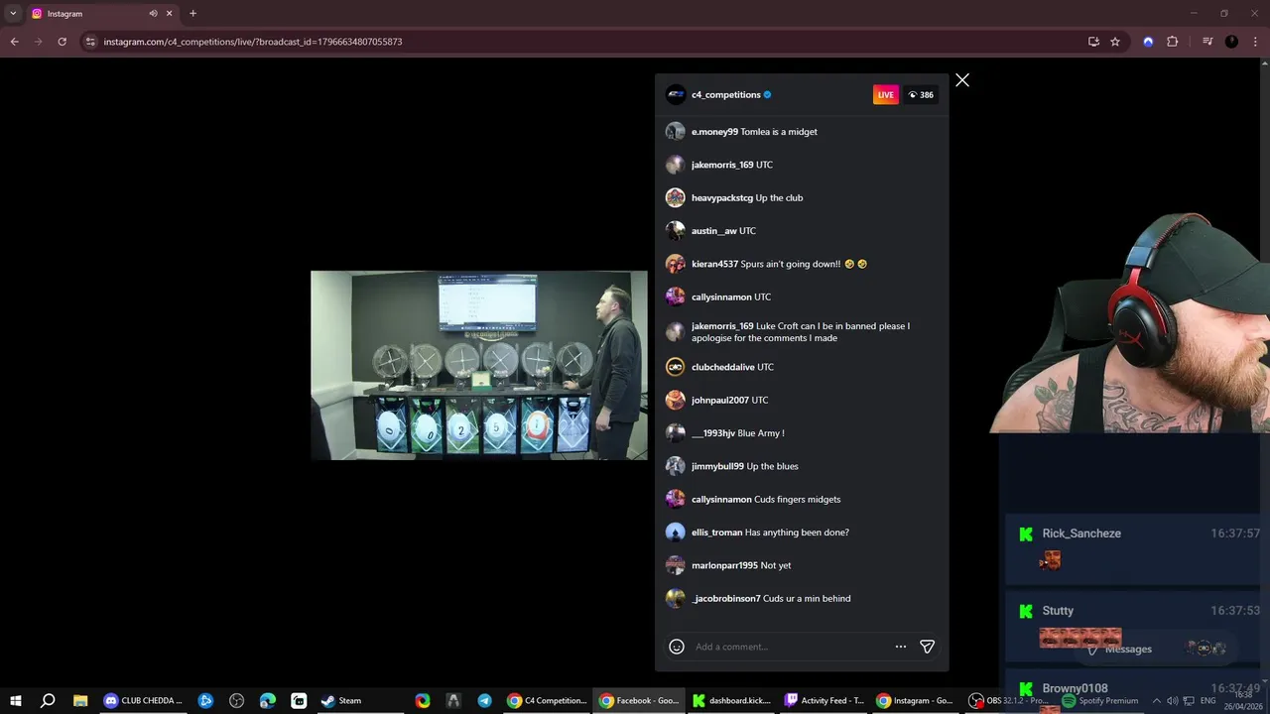Open the browser extensions puzzle icon

1173,42
